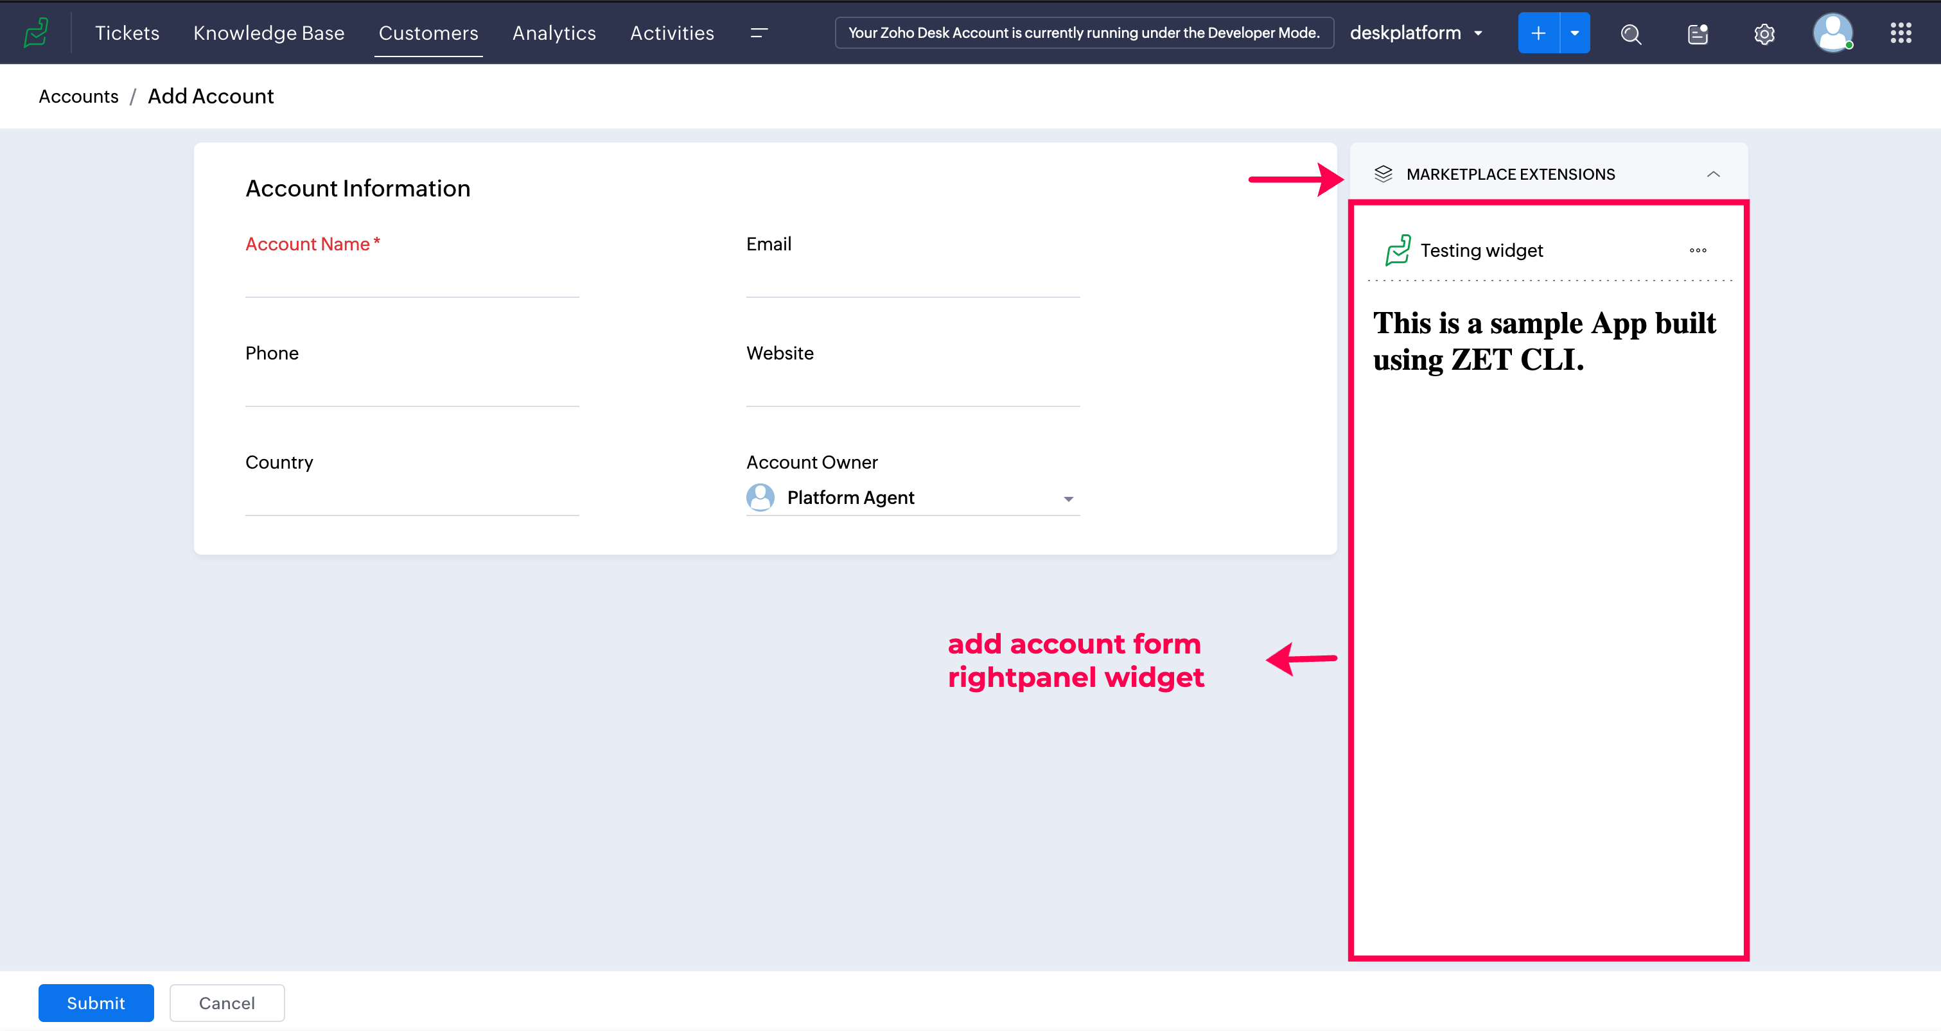Open the global search icon

[x=1631, y=34]
